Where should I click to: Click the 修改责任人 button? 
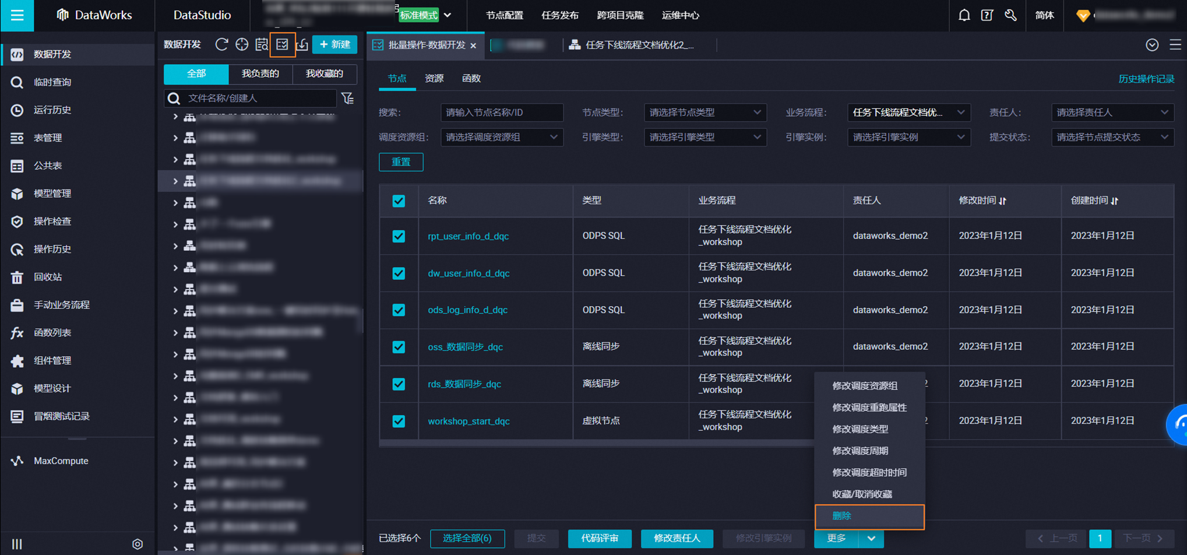pos(677,538)
